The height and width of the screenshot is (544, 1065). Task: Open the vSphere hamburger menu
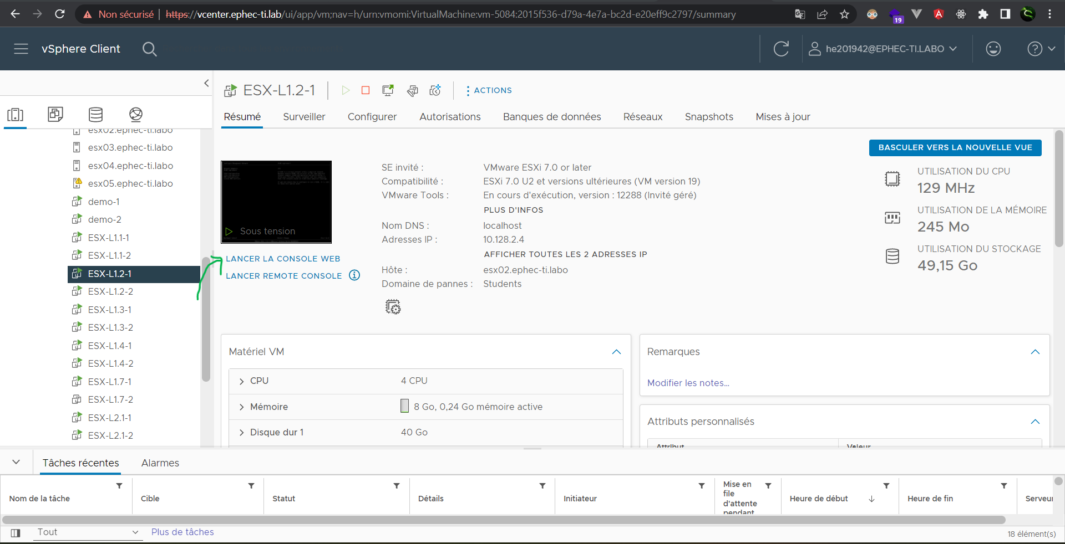(21, 49)
